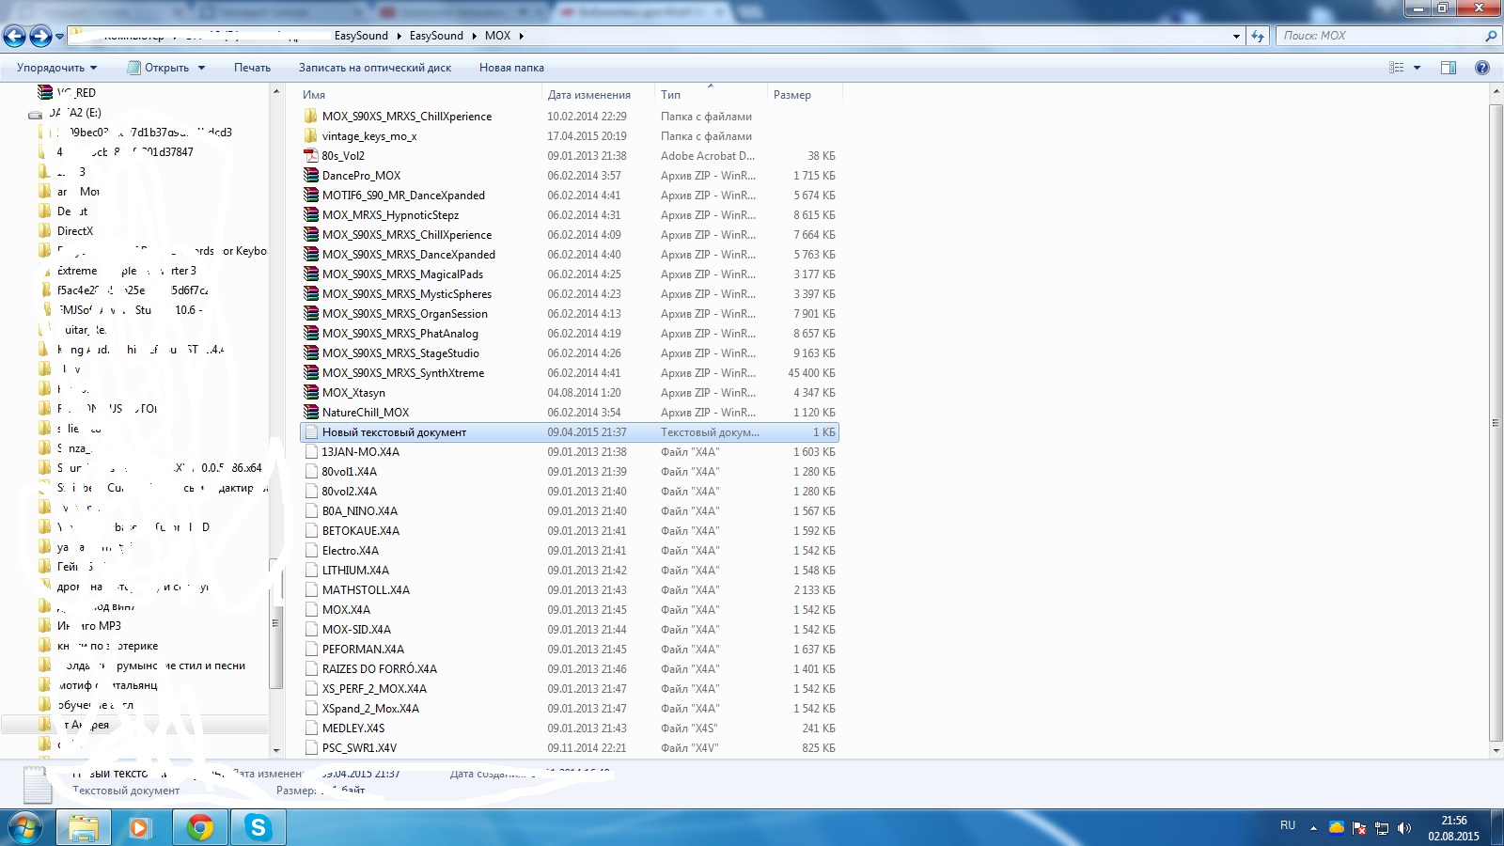Click scroll-down arrow of the folder tree
The height and width of the screenshot is (846, 1504).
coord(276,750)
